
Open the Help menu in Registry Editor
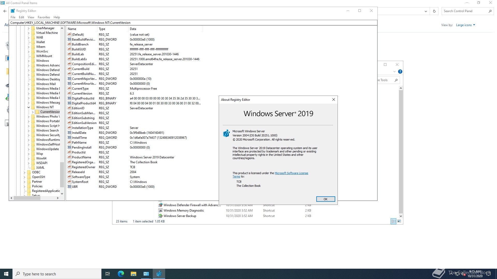[57, 17]
